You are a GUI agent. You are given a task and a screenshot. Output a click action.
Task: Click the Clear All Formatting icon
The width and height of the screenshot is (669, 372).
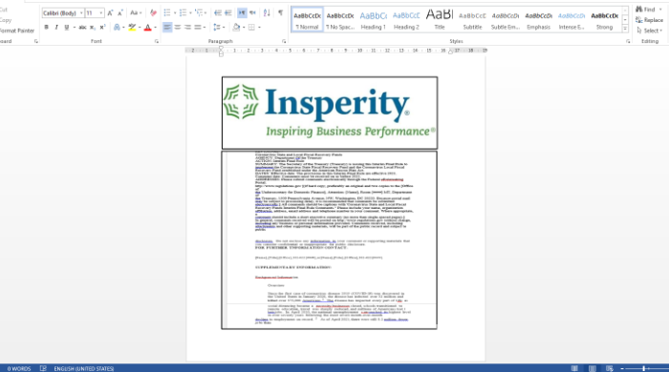tap(153, 13)
